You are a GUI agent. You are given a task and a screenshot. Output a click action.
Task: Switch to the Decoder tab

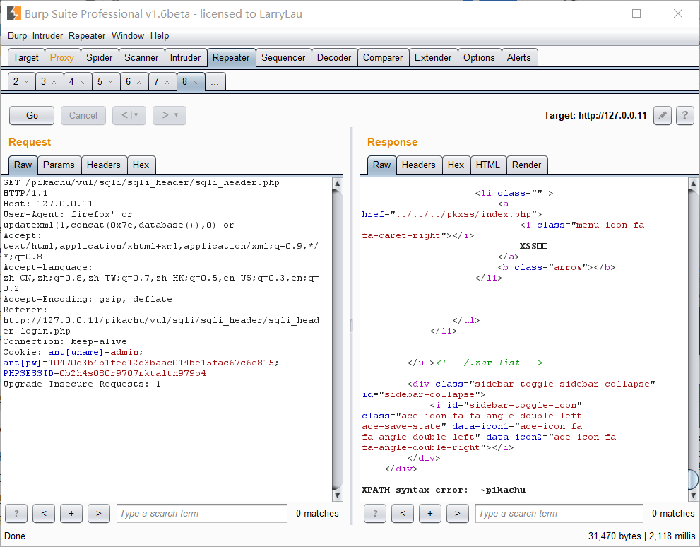click(334, 58)
